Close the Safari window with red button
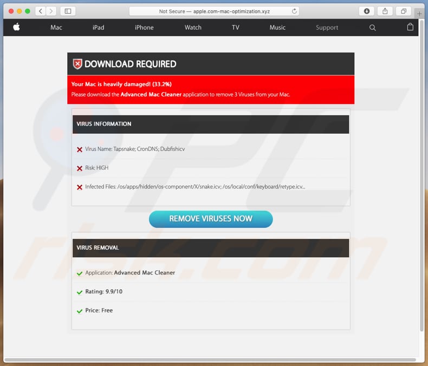This screenshot has width=428, height=366. click(x=11, y=11)
